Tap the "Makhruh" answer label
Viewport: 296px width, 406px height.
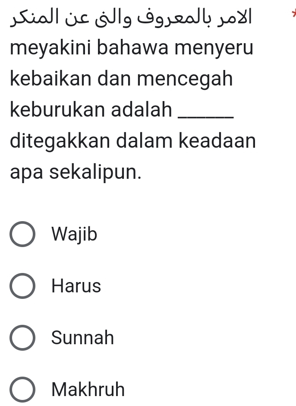pos(88,390)
